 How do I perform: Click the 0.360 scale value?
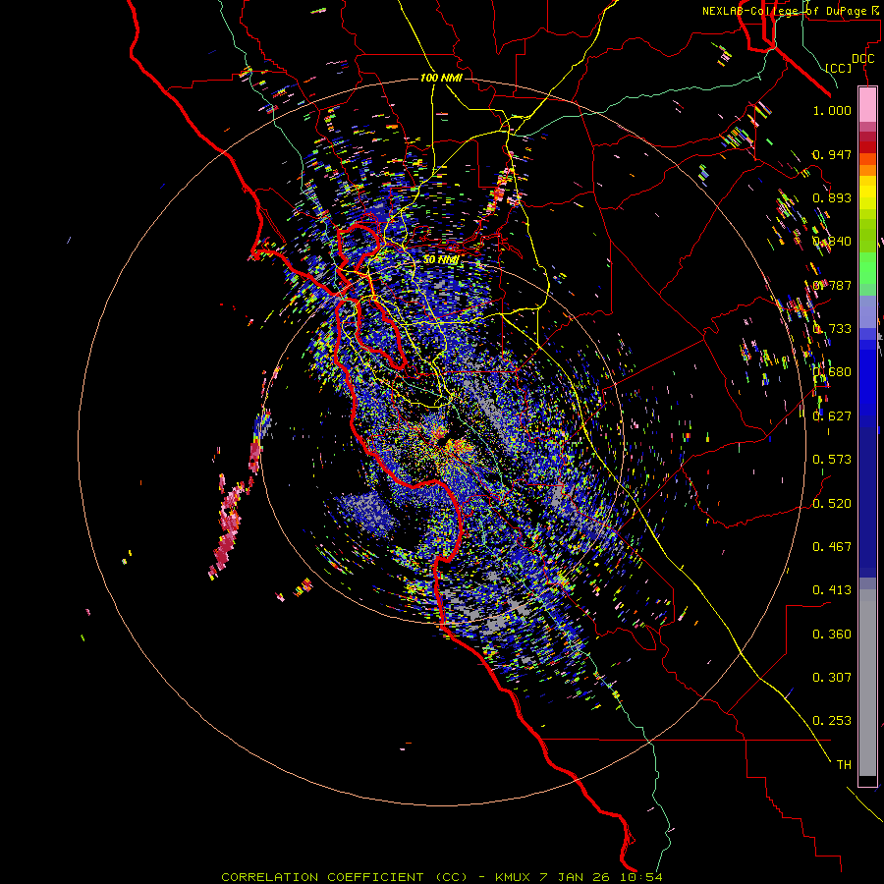point(832,635)
